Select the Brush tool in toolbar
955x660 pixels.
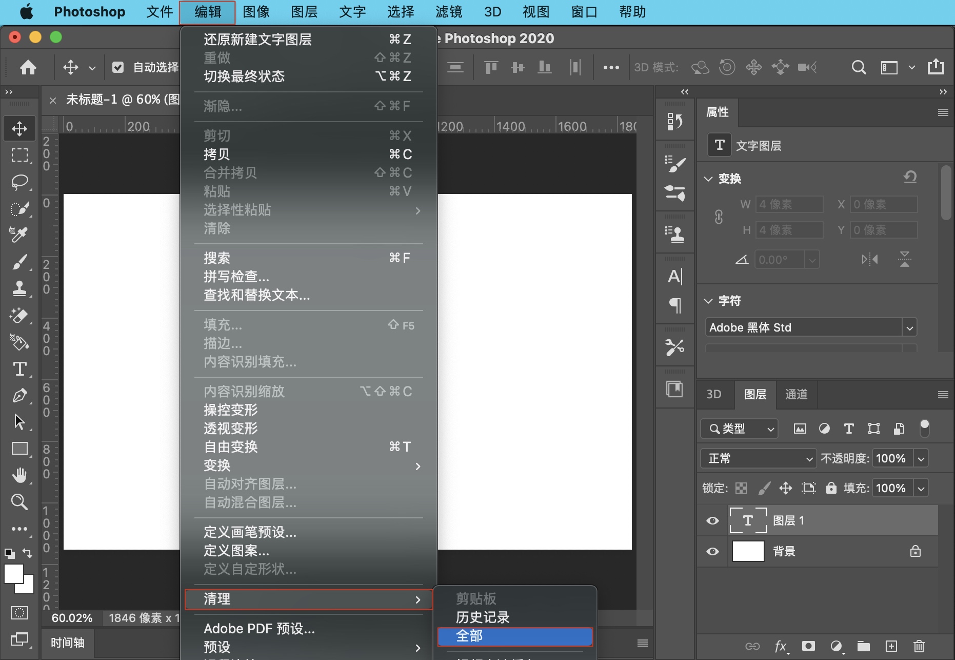19,262
